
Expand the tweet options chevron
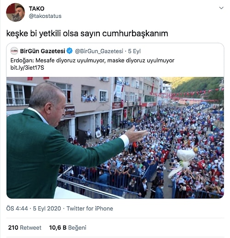221,8
